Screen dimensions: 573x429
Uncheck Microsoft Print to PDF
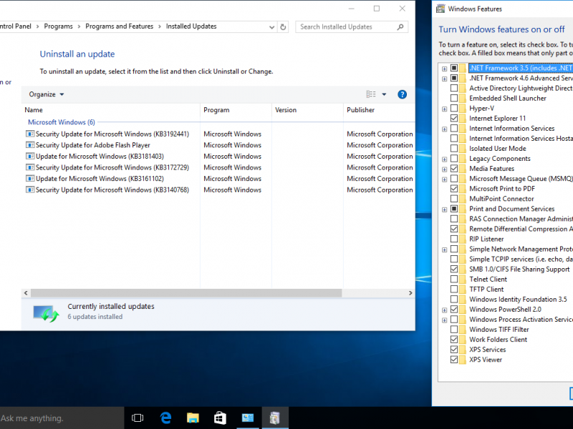click(454, 189)
